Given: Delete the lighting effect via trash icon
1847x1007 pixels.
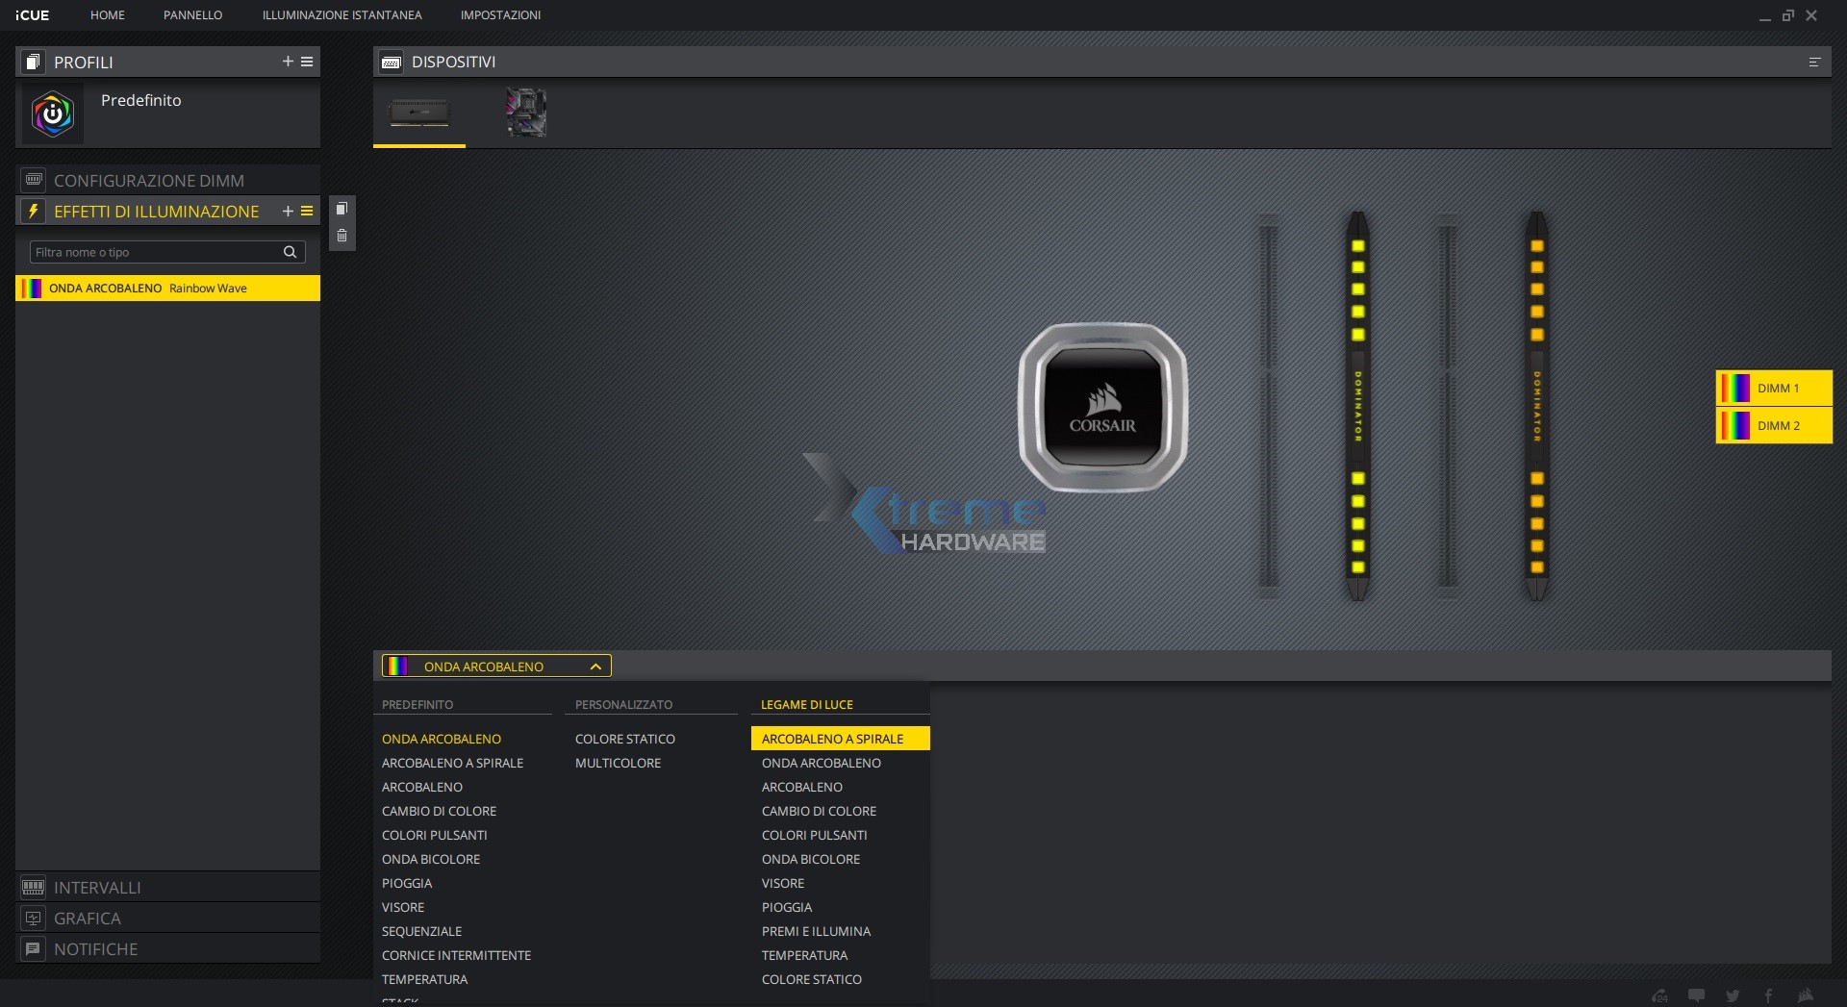Looking at the screenshot, I should coord(342,235).
